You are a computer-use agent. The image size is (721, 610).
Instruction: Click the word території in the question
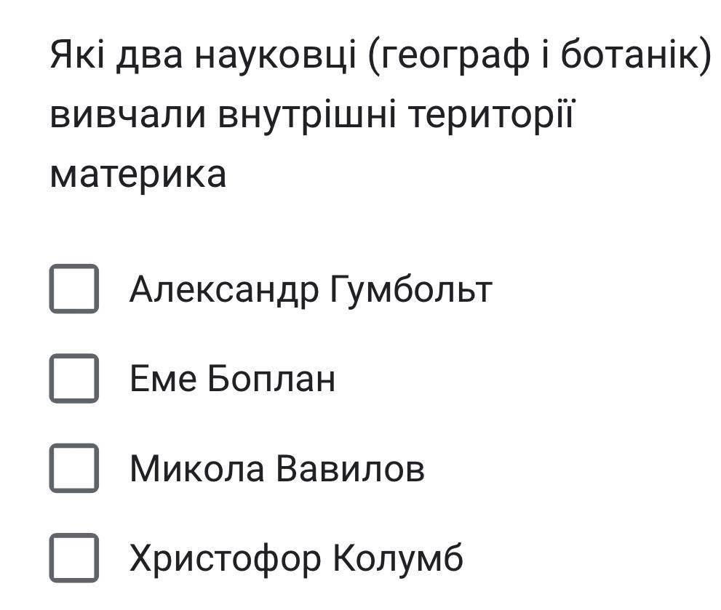pyautogui.click(x=490, y=115)
